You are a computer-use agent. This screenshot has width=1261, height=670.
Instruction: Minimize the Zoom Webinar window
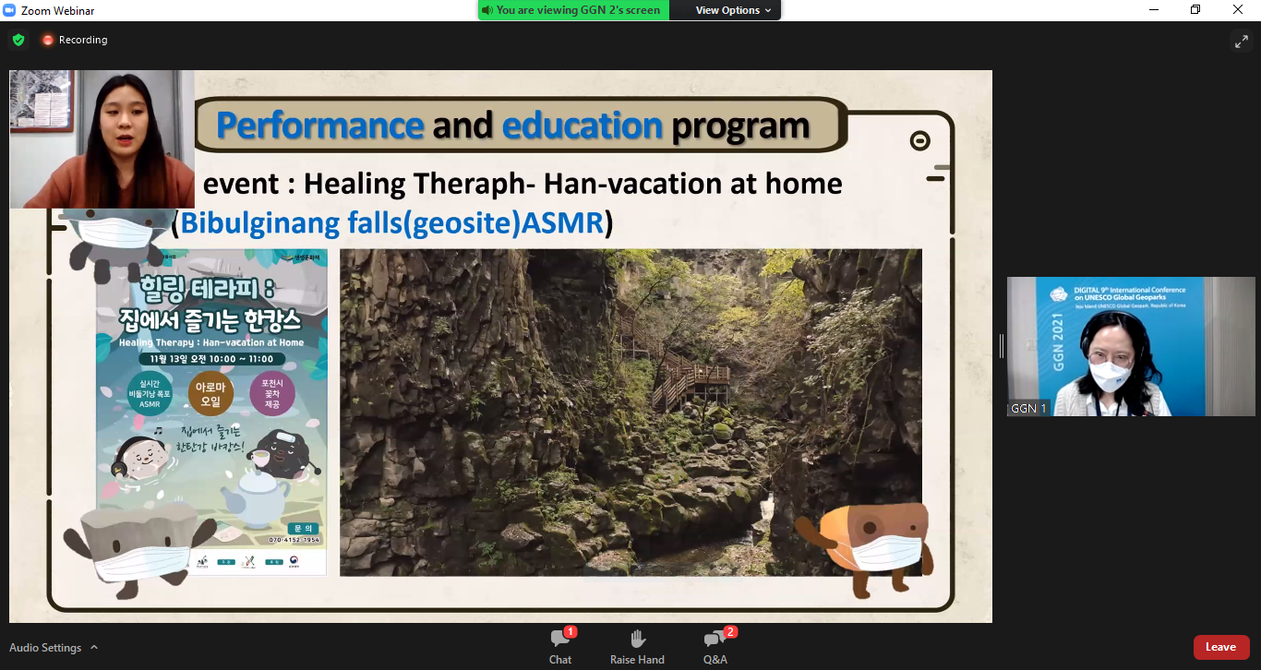(x=1154, y=10)
